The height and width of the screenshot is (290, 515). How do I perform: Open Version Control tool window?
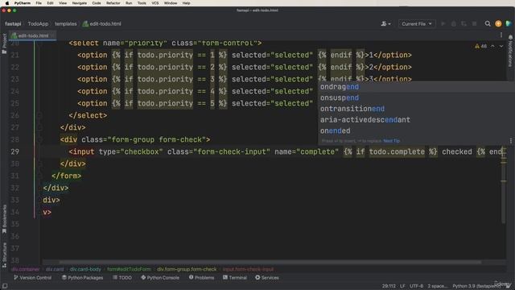32,278
